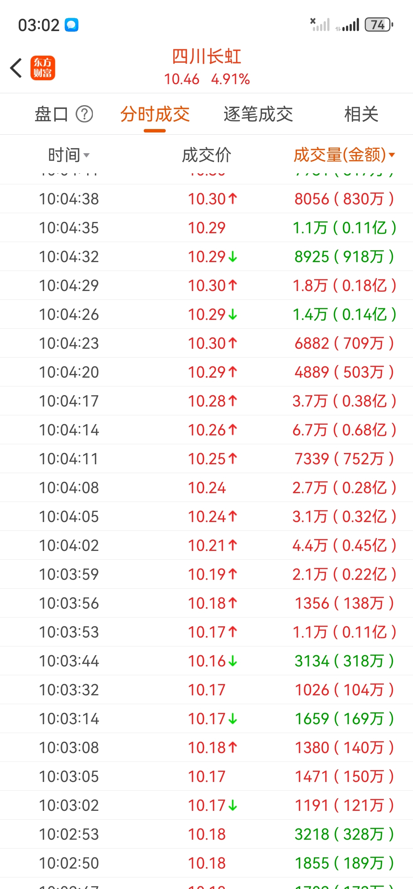Sort by 成交价 column header

click(x=207, y=155)
